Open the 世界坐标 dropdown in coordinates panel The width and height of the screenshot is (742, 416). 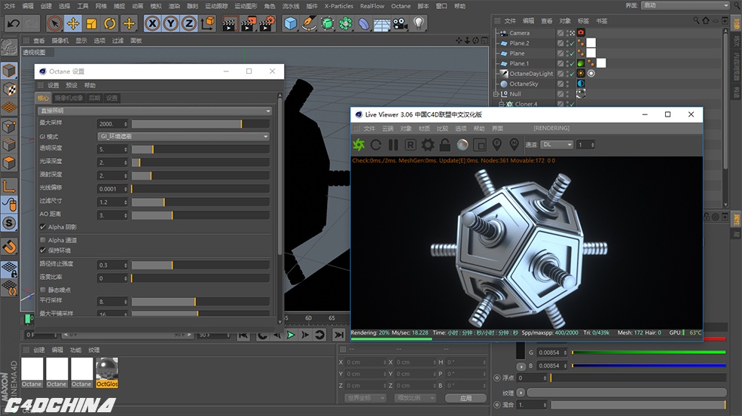pyautogui.click(x=365, y=398)
